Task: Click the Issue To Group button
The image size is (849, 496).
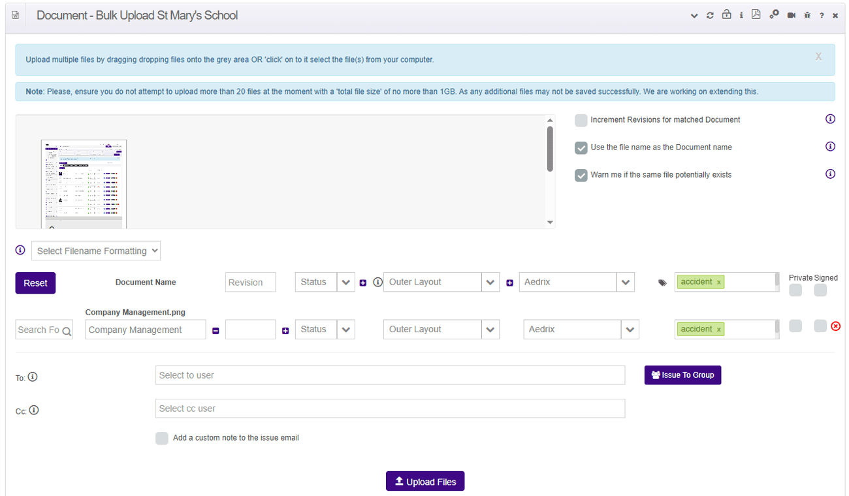Action: click(682, 375)
